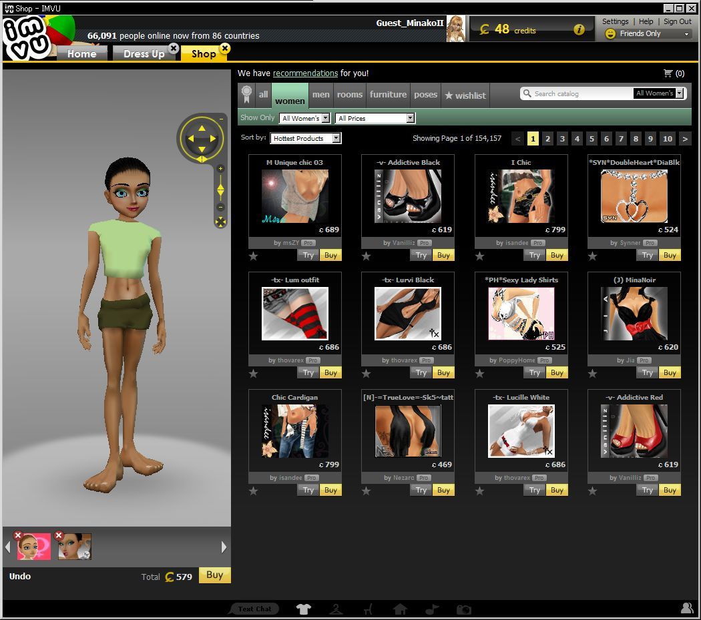Add M Unique chic 03 to wishlist

254,256
